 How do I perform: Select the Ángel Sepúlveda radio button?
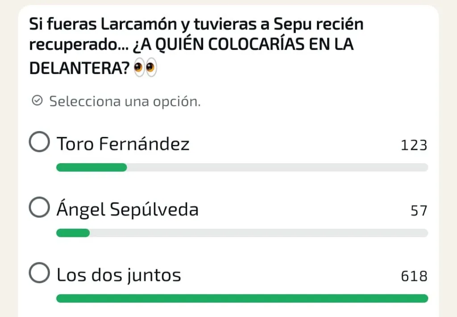coord(39,207)
